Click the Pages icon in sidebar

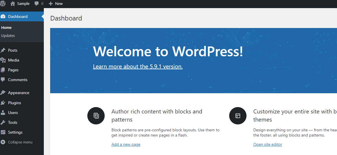pos(3,70)
